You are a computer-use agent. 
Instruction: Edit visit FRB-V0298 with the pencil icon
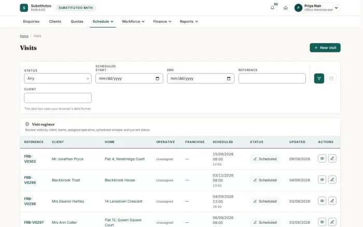coord(332,201)
